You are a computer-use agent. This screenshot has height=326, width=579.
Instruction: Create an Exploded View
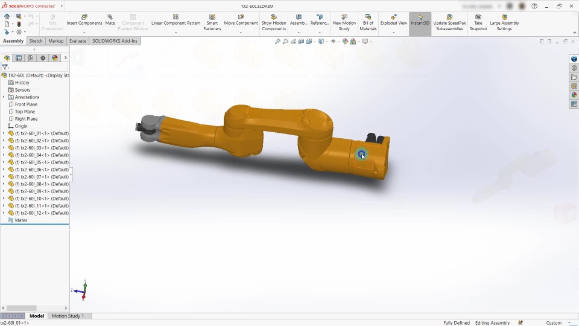click(x=394, y=20)
